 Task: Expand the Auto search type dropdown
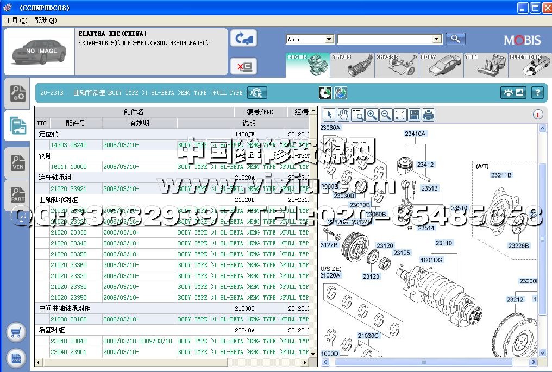click(x=329, y=39)
